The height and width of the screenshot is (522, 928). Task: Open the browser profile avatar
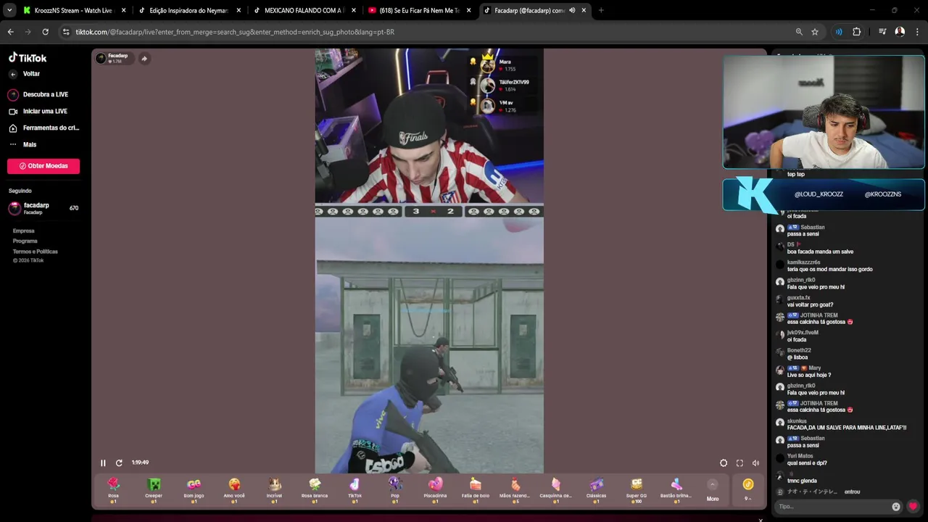click(x=900, y=32)
